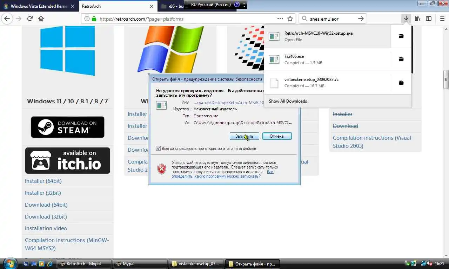The width and height of the screenshot is (449, 269).
Task: Click the green padlock security icon
Action: [94, 19]
